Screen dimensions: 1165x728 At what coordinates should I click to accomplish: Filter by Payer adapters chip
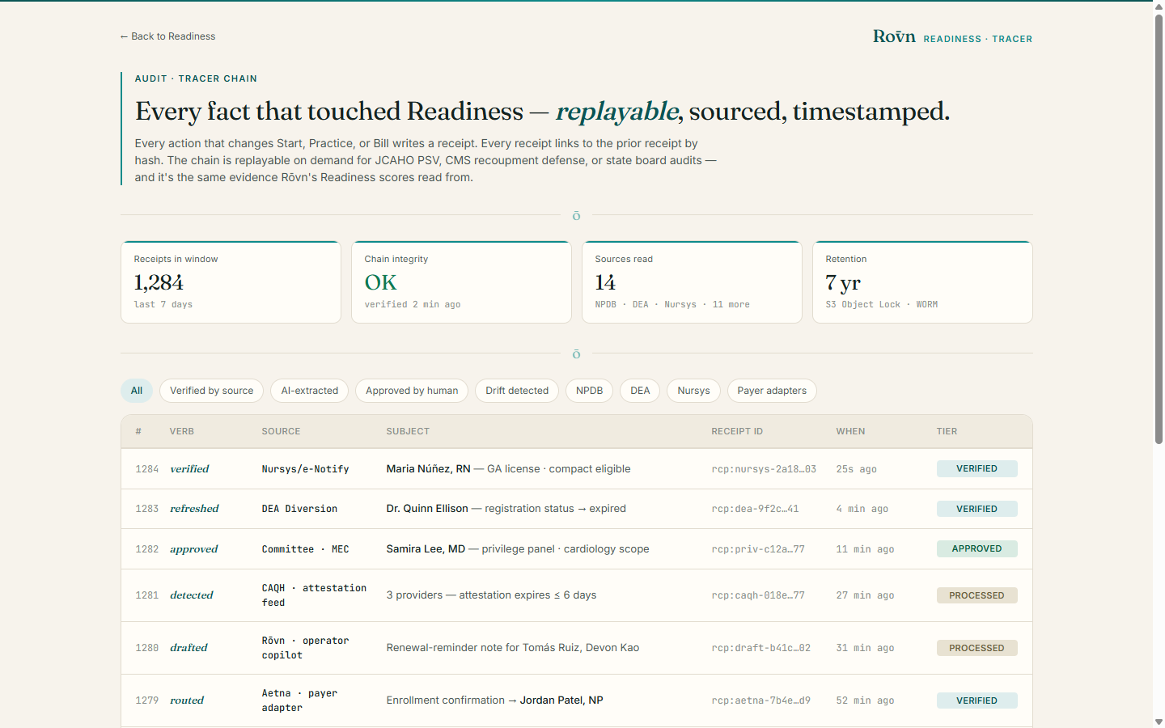coord(772,391)
